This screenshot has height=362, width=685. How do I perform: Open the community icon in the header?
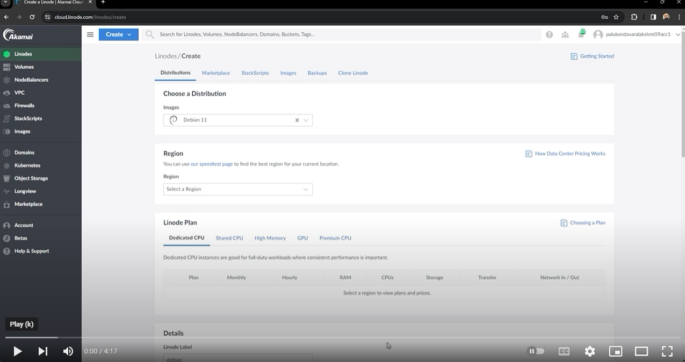point(565,34)
